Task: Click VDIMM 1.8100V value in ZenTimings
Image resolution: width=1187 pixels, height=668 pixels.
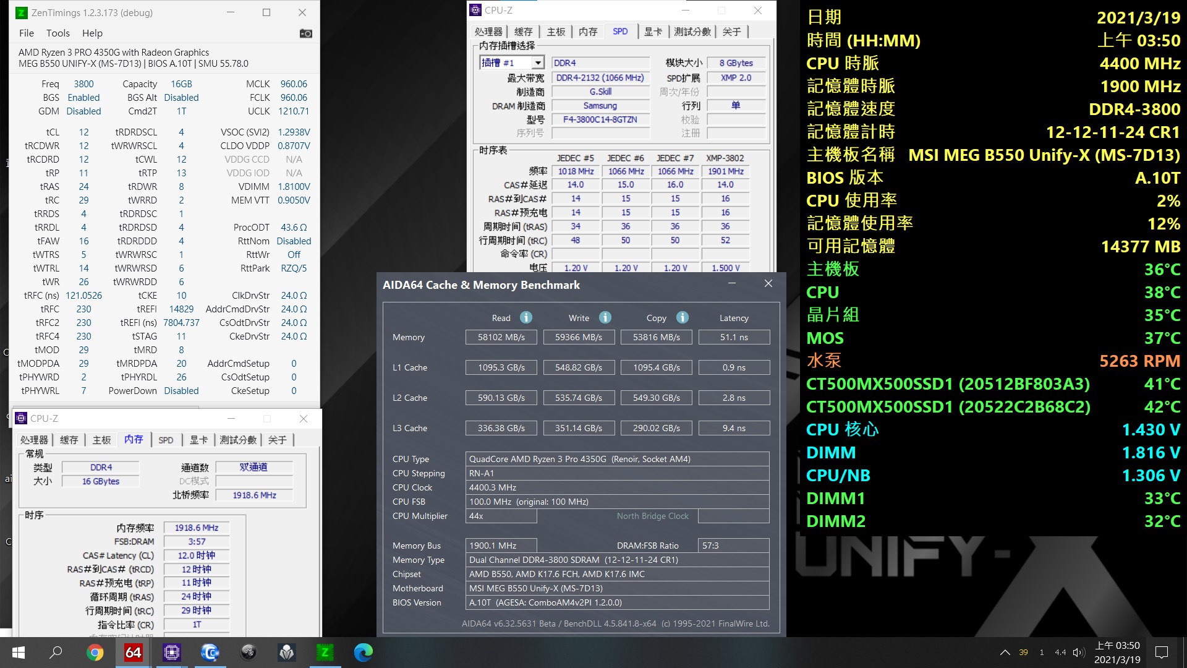Action: click(x=294, y=187)
